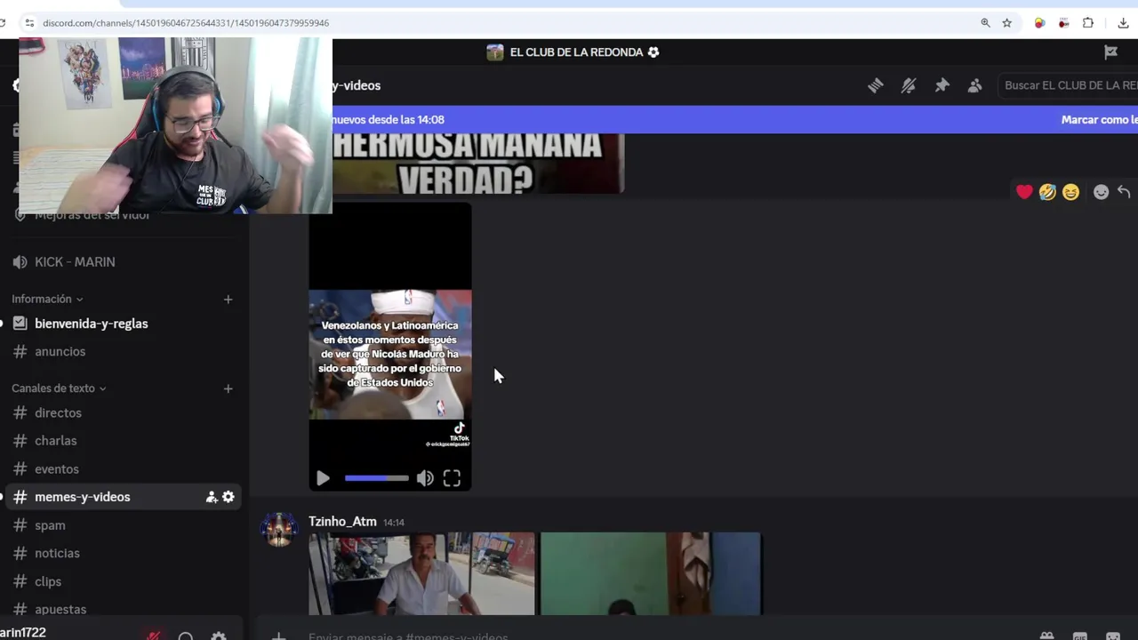This screenshot has width=1138, height=640.
Task: Click the browser zoom magnifier icon
Action: click(985, 23)
